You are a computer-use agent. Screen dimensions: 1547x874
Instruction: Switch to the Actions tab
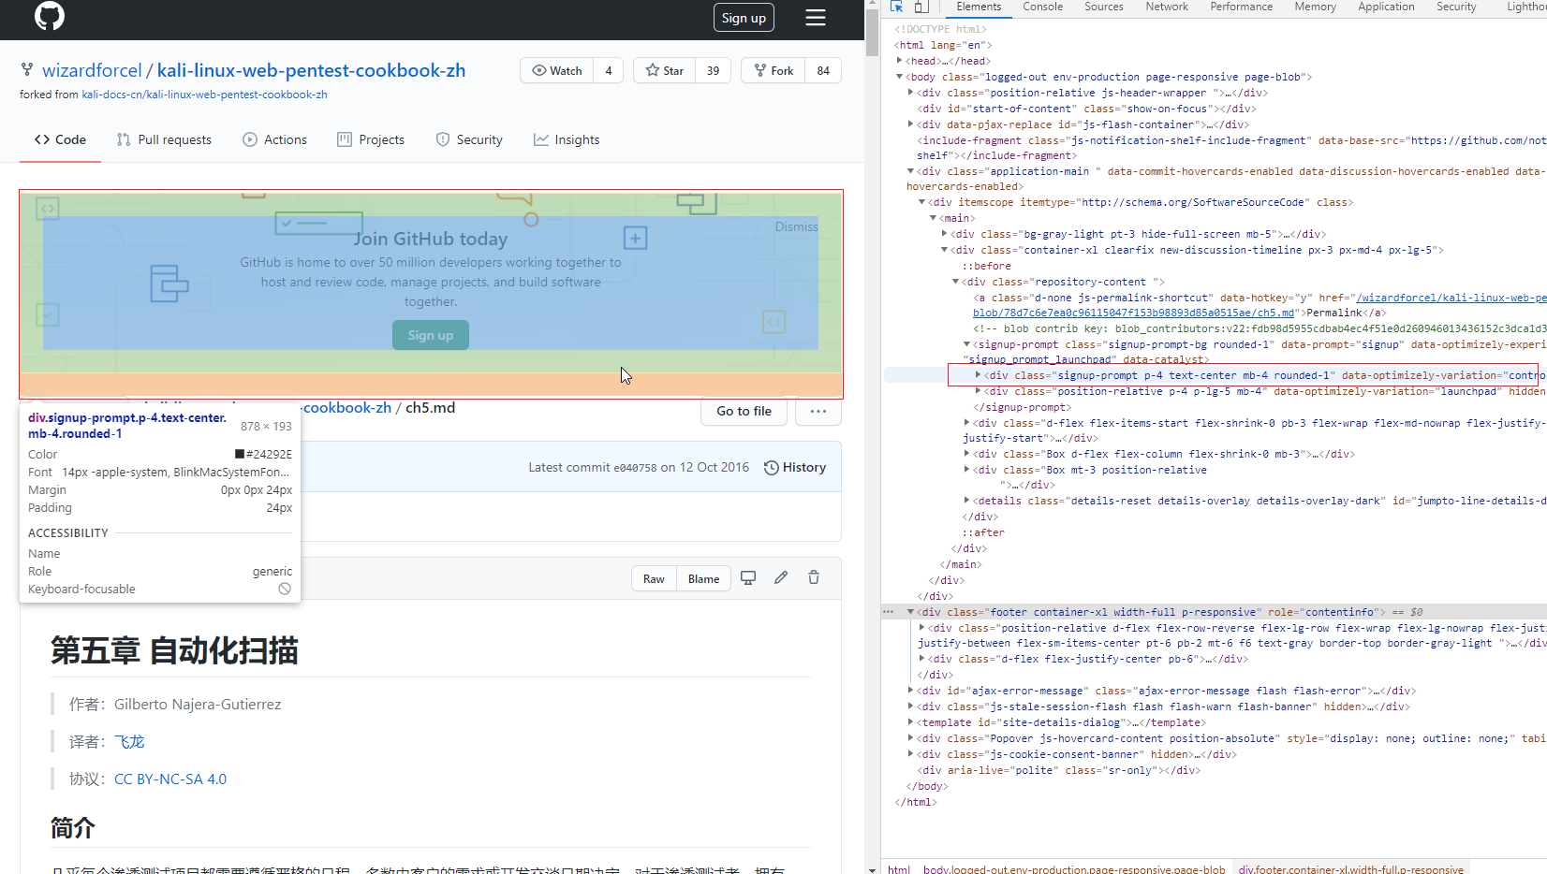[x=274, y=139]
